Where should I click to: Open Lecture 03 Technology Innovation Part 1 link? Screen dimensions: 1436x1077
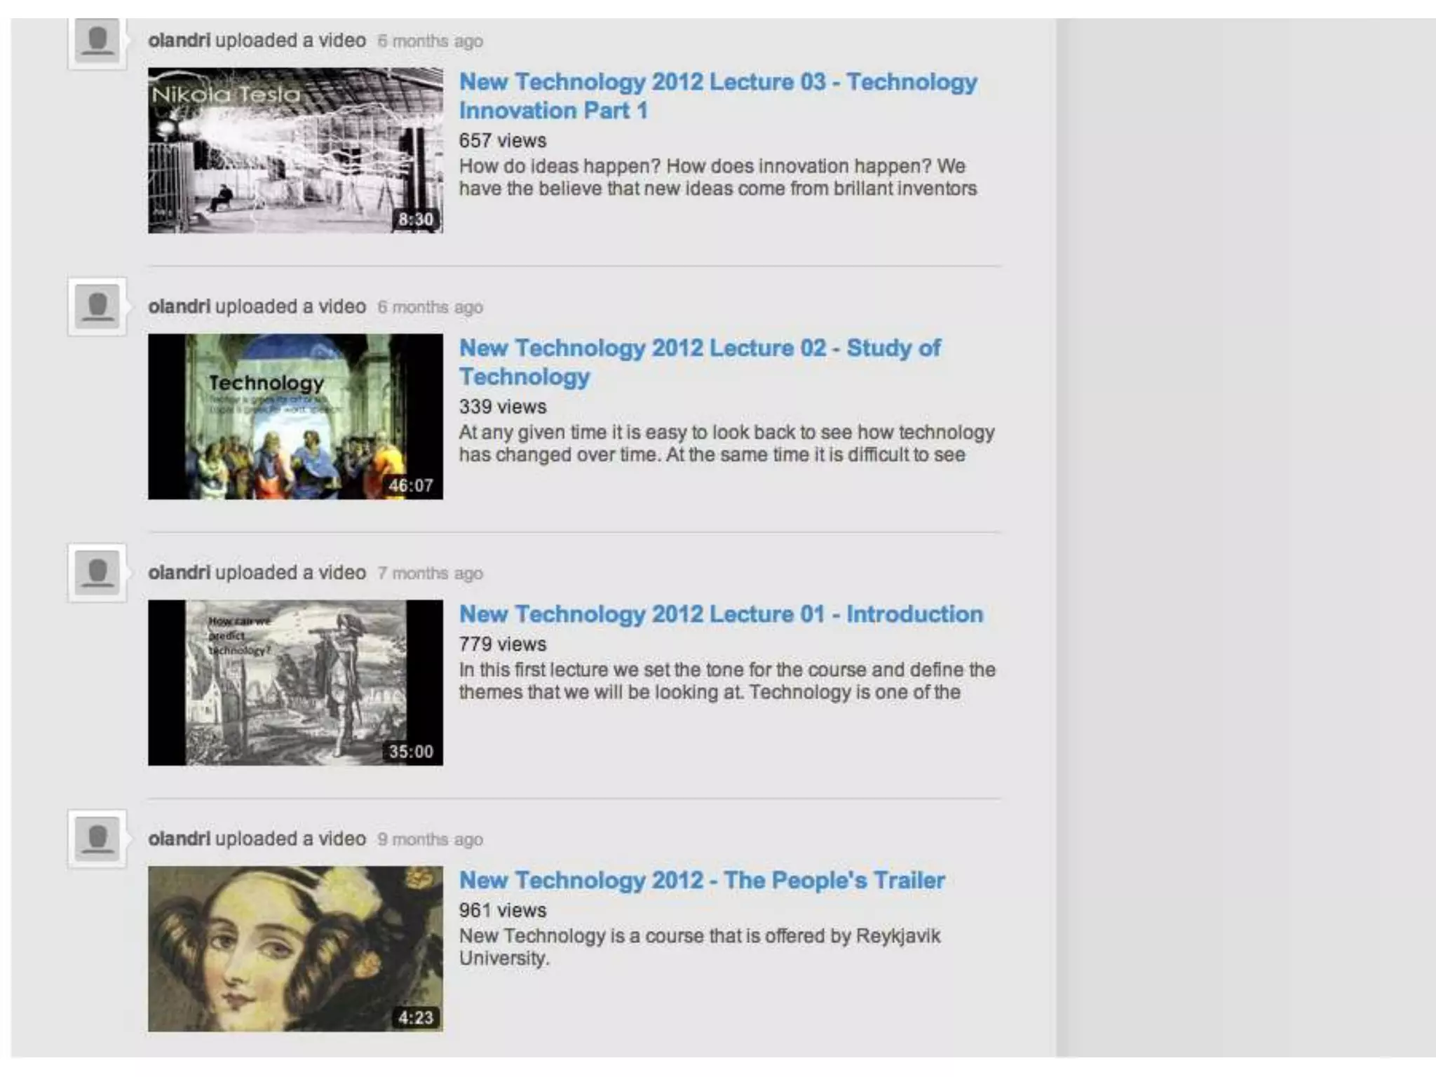(717, 96)
